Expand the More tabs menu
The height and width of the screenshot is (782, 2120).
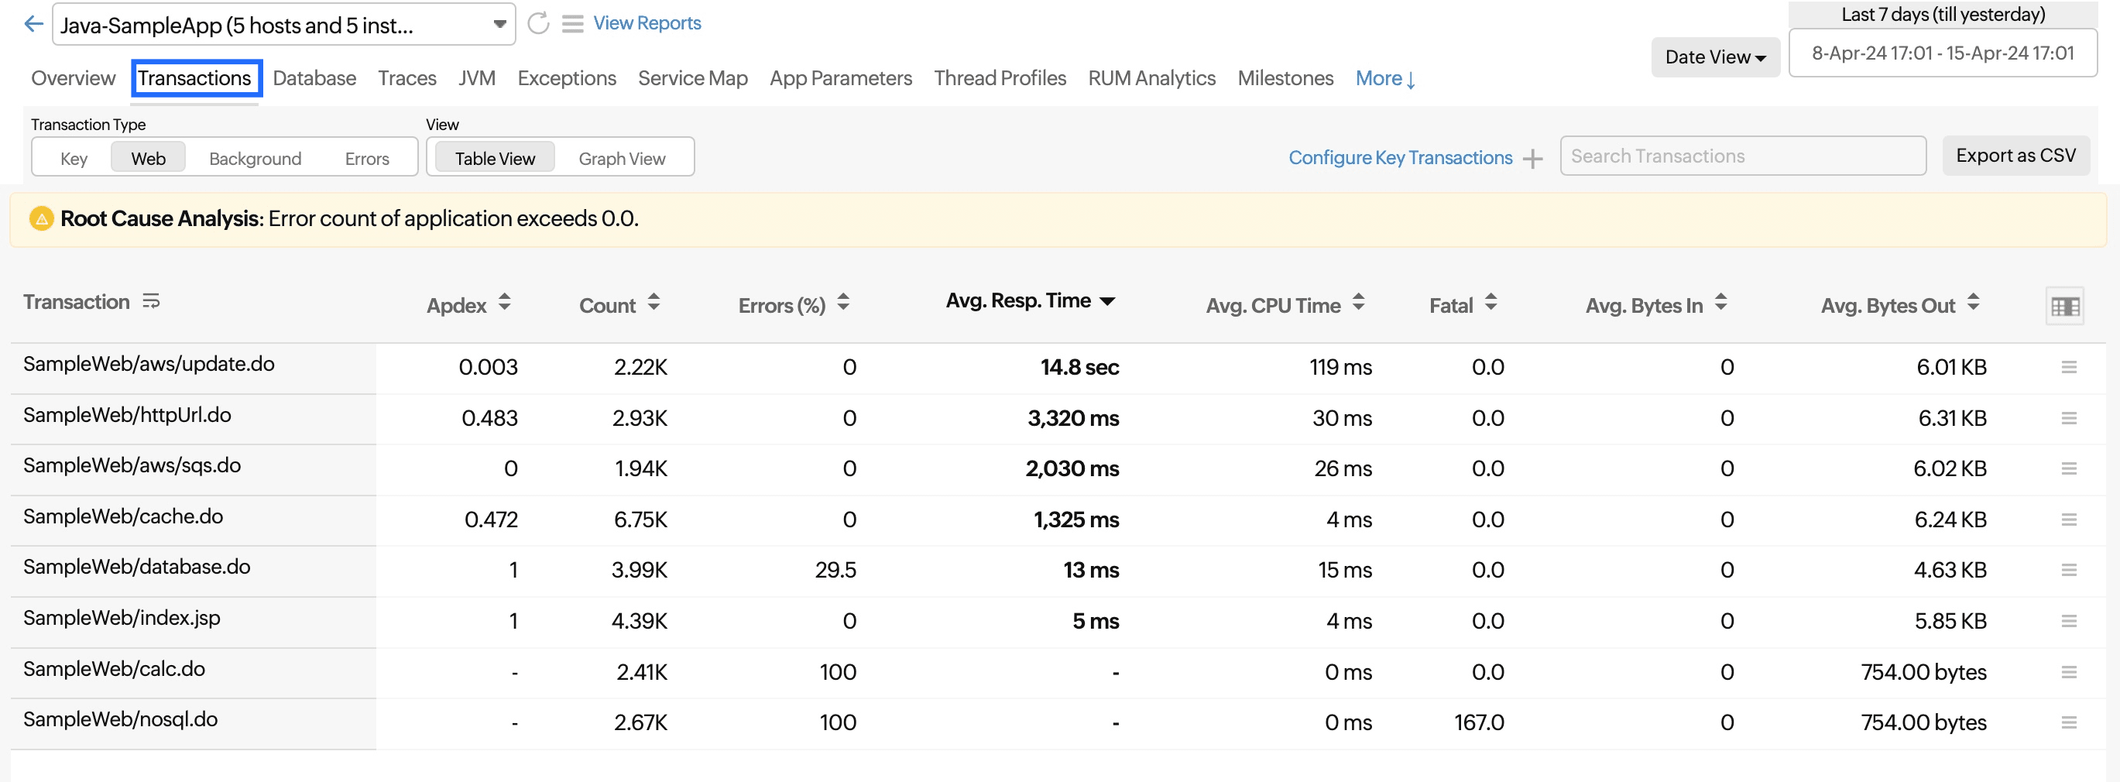[1384, 78]
